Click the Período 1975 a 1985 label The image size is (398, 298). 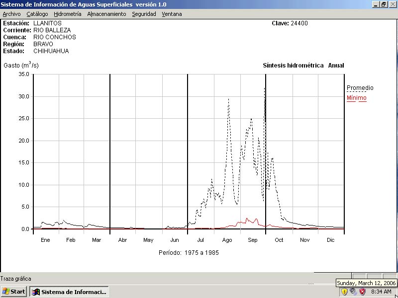189,252
